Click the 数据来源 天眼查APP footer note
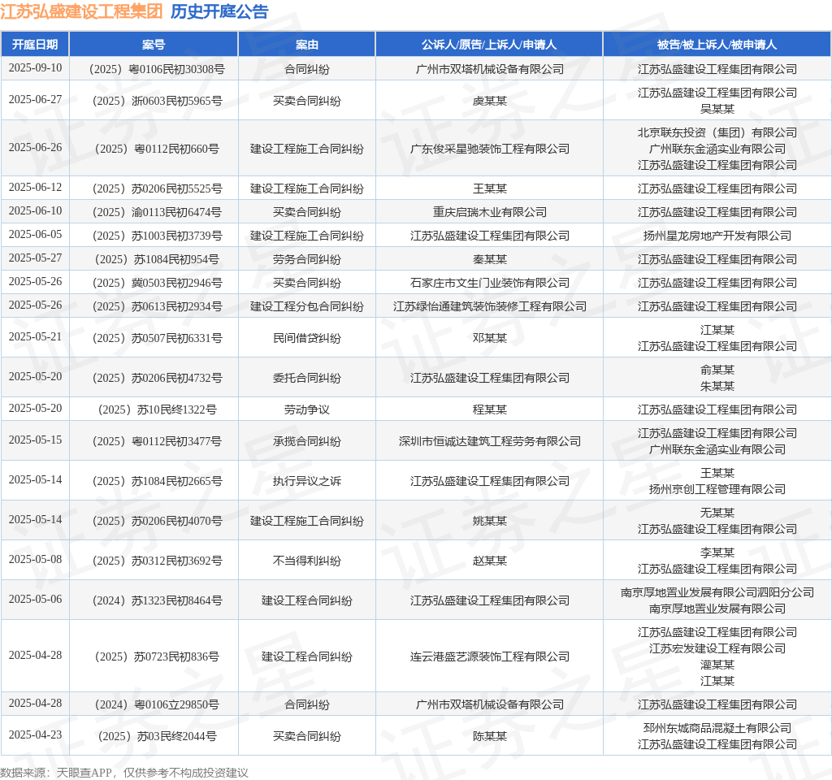The height and width of the screenshot is (780, 832). coord(124,773)
